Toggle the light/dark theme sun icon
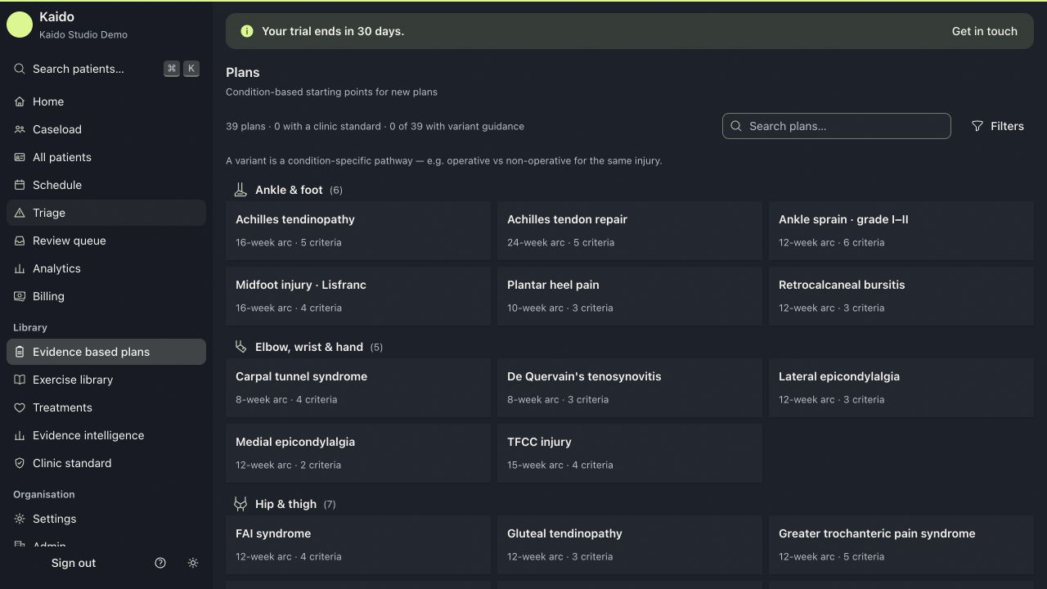 pyautogui.click(x=193, y=563)
